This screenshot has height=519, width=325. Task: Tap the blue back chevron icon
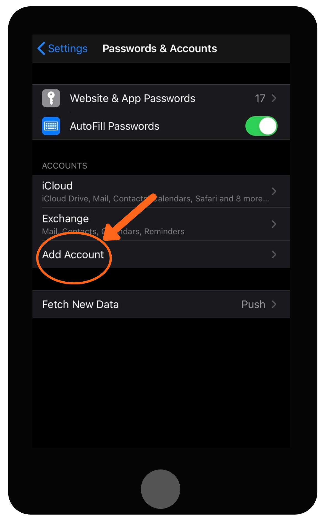[x=41, y=48]
